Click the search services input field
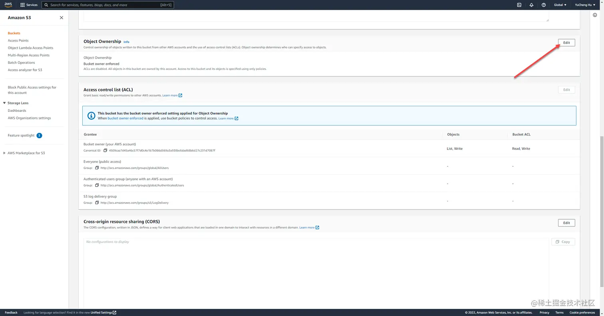The height and width of the screenshot is (316, 604). (108, 5)
